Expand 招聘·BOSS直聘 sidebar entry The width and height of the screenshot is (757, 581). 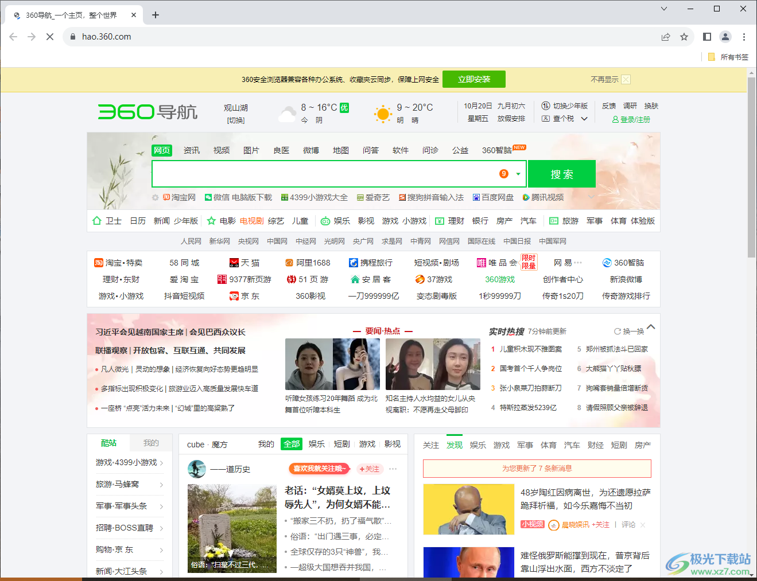(x=161, y=528)
